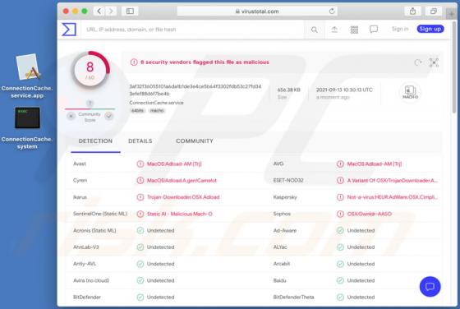
Task: Toggle Safari sidebar button
Action: coord(130,12)
